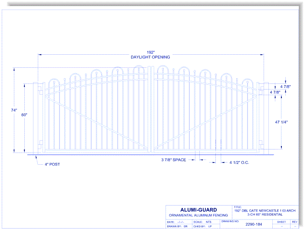The image size is (304, 239).
Task: Click the ALUMI-GUARD company name
Action: (x=198, y=210)
